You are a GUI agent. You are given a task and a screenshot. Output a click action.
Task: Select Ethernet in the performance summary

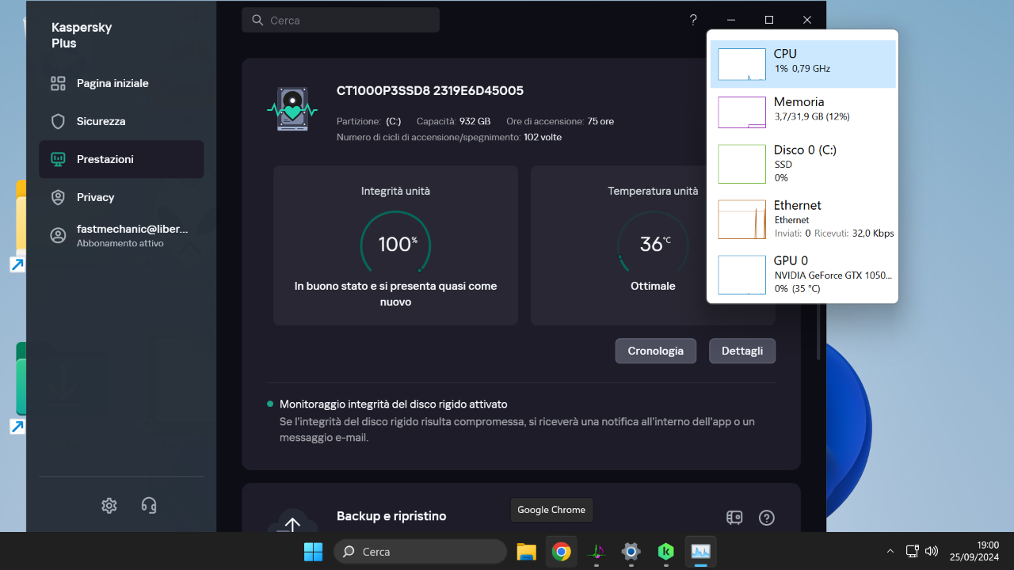(803, 219)
